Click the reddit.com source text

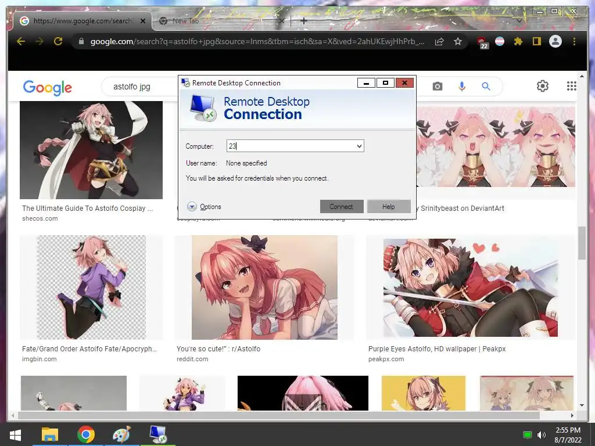[192, 359]
